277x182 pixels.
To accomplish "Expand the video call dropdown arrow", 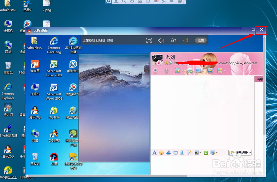I will point(160,71).
